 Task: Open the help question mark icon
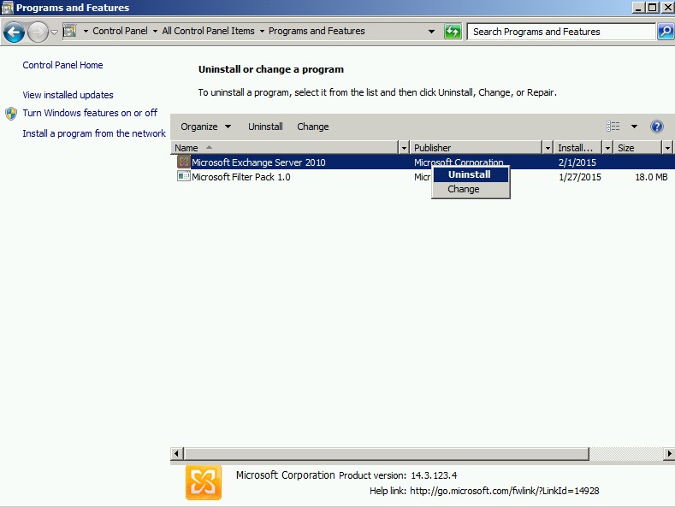click(657, 127)
